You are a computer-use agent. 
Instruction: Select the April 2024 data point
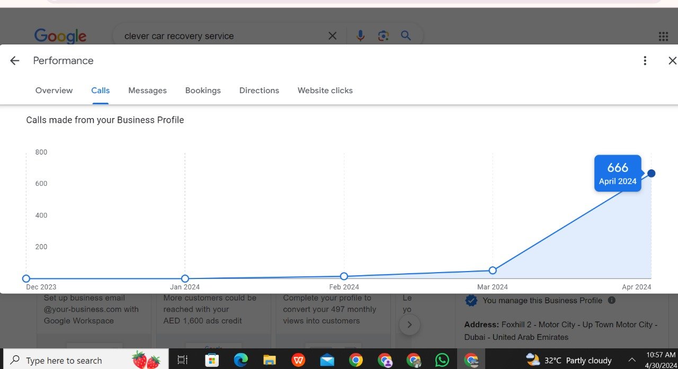point(651,174)
